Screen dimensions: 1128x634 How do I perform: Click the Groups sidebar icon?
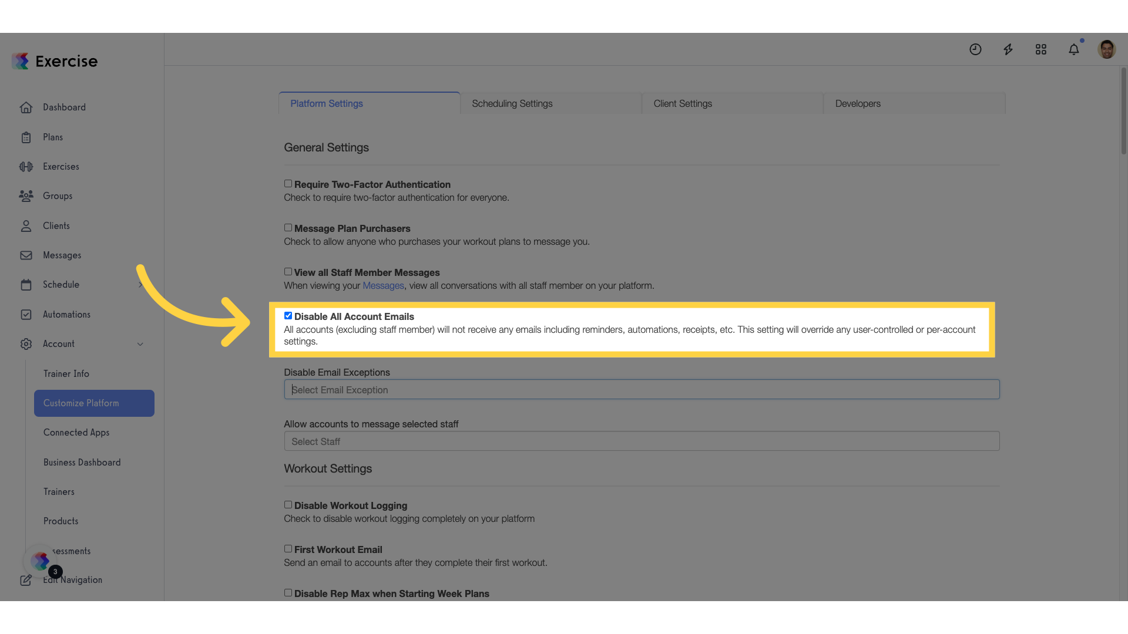pyautogui.click(x=26, y=195)
